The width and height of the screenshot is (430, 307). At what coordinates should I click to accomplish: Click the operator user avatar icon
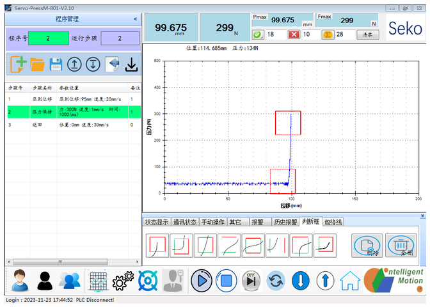pos(19,280)
